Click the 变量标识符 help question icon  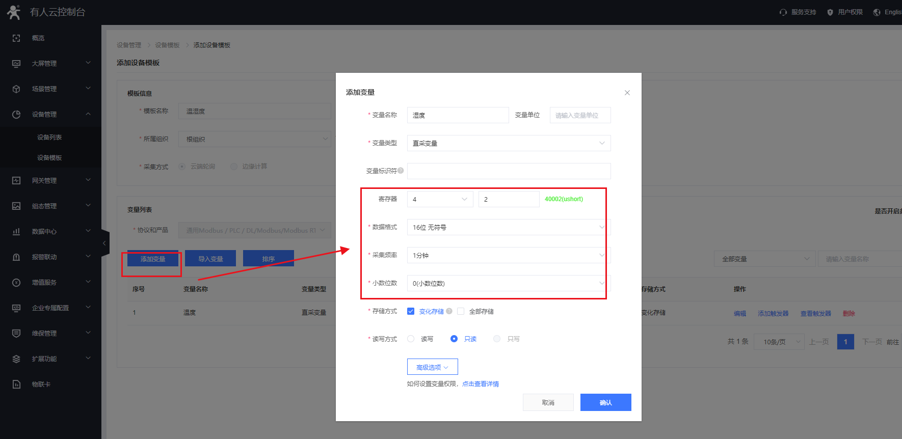(401, 171)
